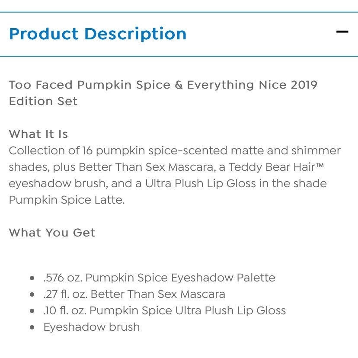
Task: Click the Pumpkin Spice Latte shade text
Action: (67, 200)
